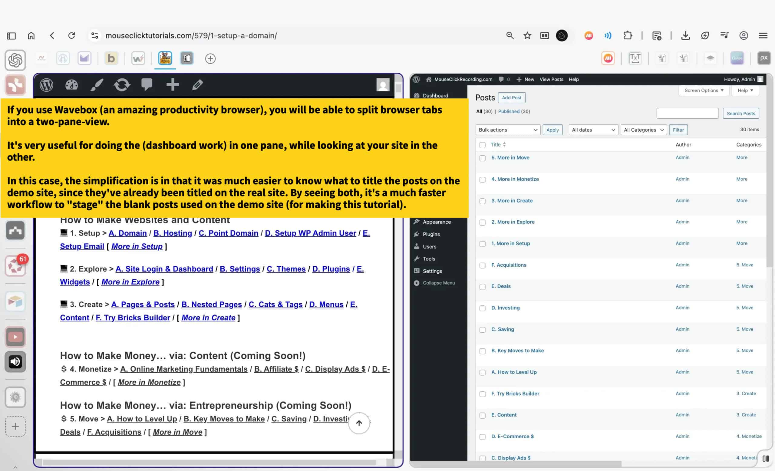This screenshot has width=775, height=471.
Task: Open the downloads icon in the toolbar
Action: (685, 35)
